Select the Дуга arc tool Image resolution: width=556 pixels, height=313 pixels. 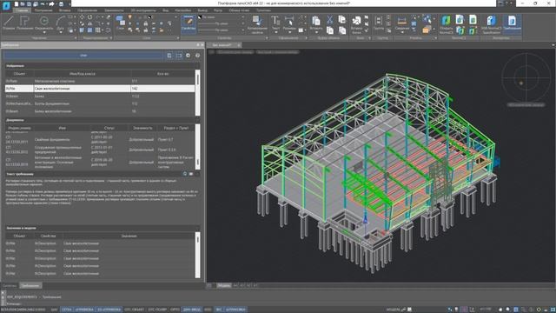[60, 23]
